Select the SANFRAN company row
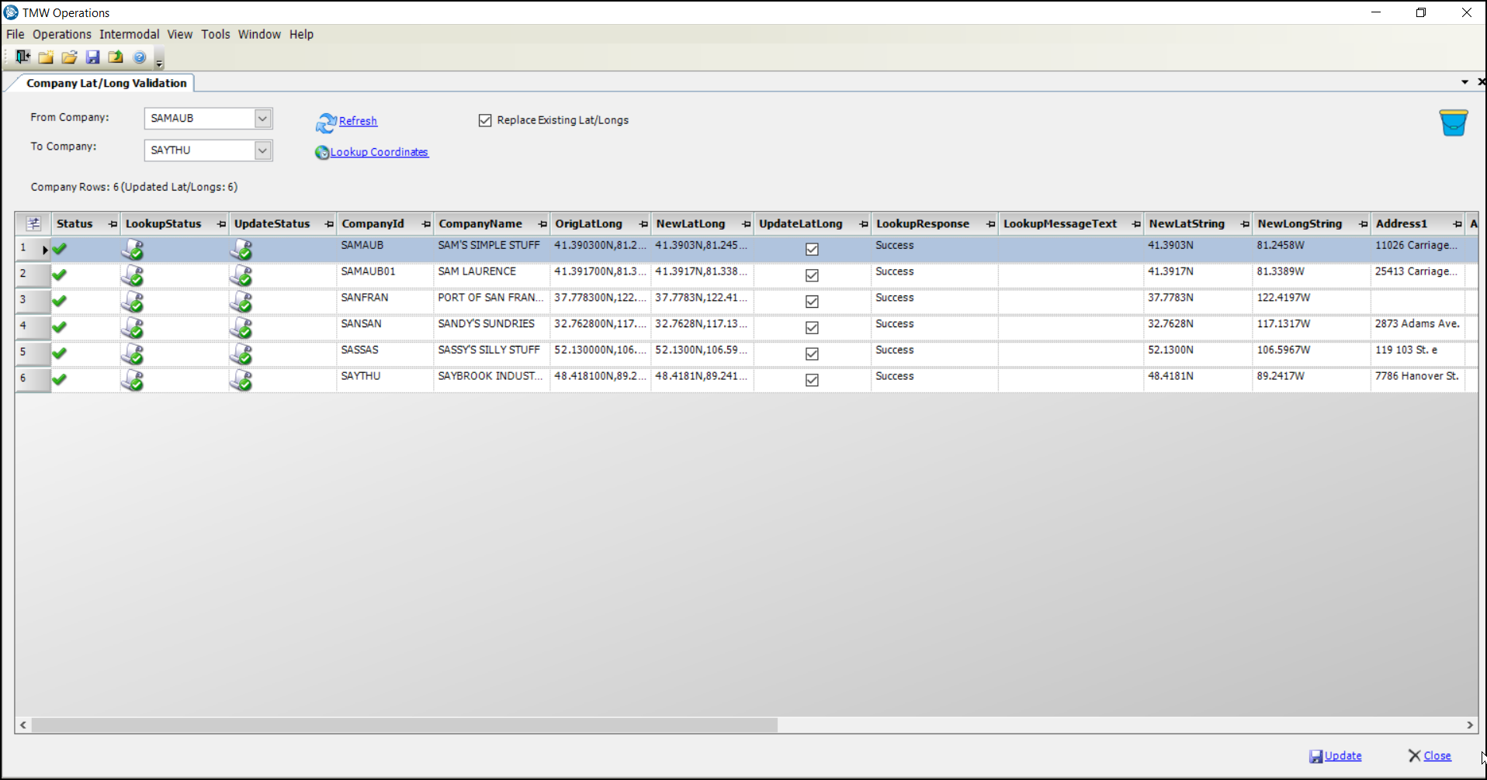This screenshot has height=780, width=1487. click(364, 298)
